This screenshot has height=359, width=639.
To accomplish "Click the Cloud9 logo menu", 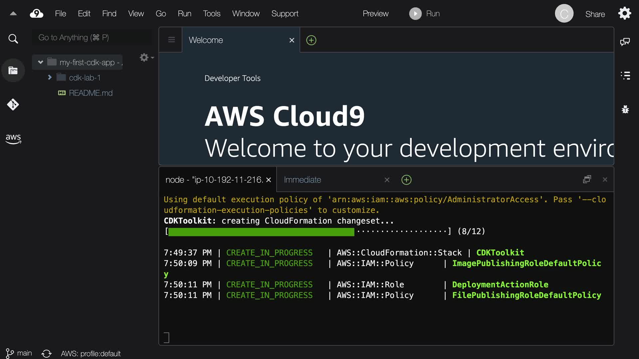I will click(x=36, y=14).
